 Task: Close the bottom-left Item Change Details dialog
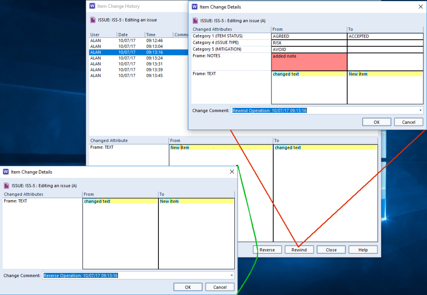pos(232,172)
